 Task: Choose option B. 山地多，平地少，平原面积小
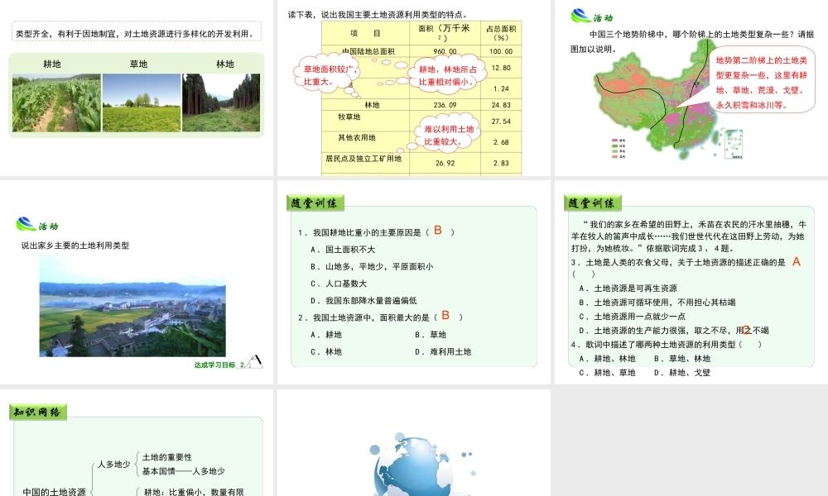coord(372,266)
